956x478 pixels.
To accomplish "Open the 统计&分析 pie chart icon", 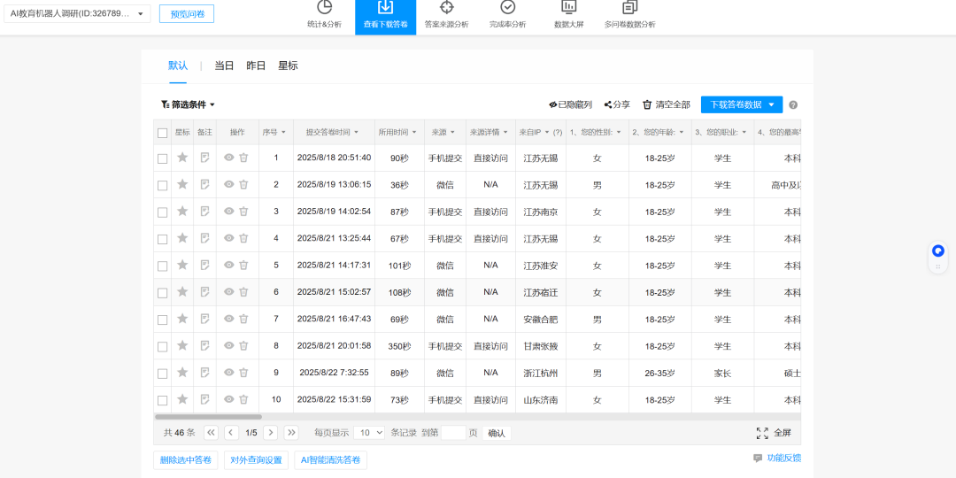I will (324, 7).
